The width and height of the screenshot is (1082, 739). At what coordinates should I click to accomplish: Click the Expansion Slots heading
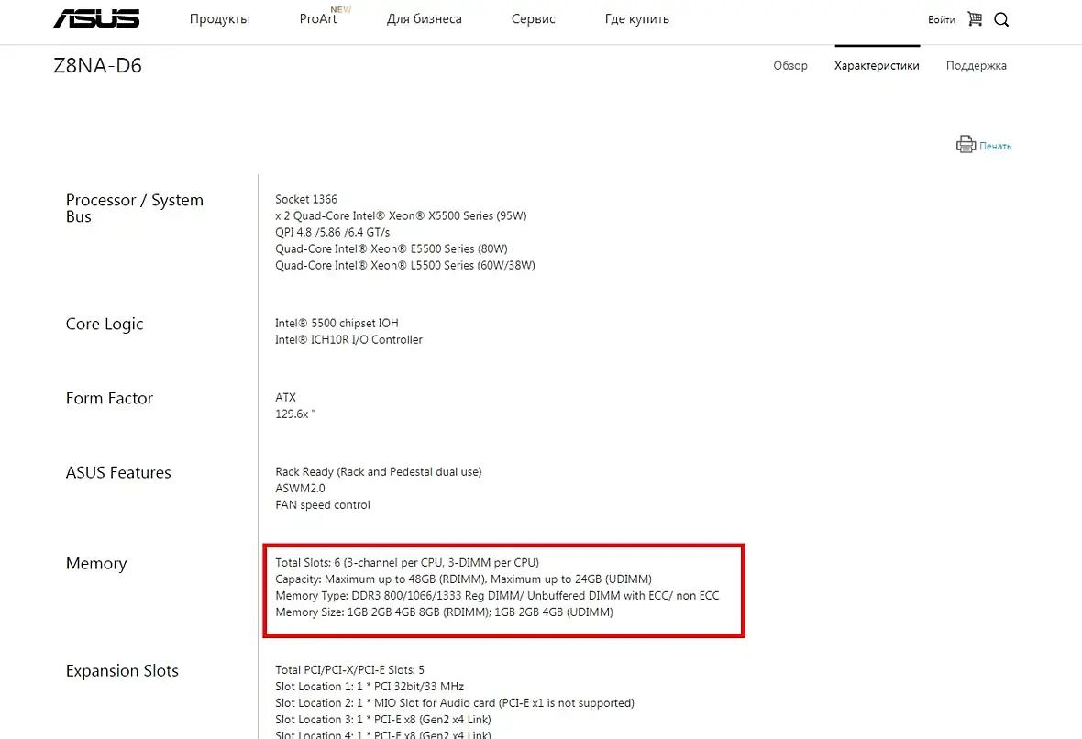coord(122,670)
